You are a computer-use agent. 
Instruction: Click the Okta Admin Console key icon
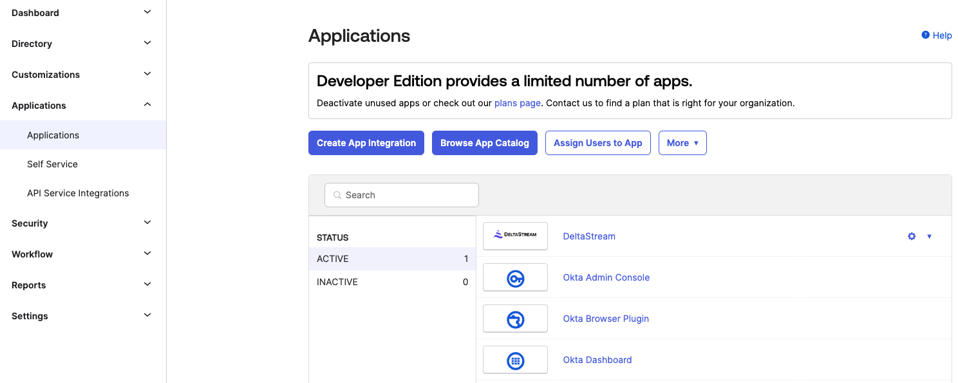[515, 278]
